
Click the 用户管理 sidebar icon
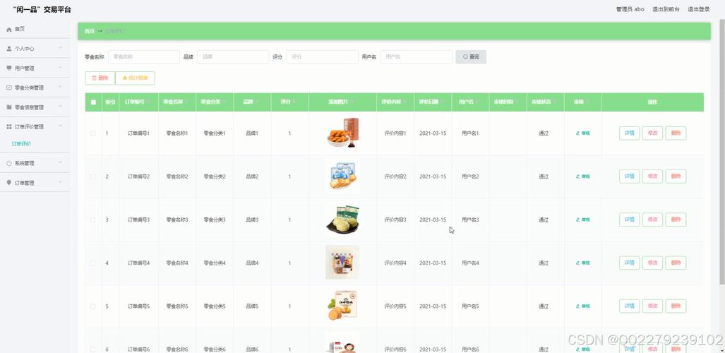coord(9,68)
